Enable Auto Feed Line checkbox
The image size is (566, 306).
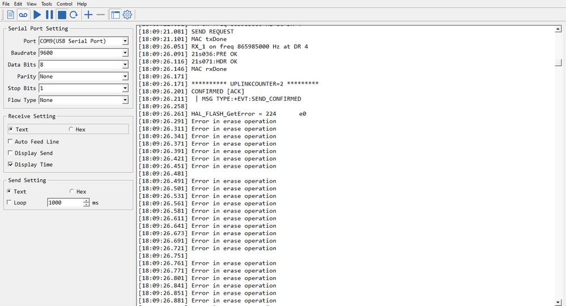10,142
